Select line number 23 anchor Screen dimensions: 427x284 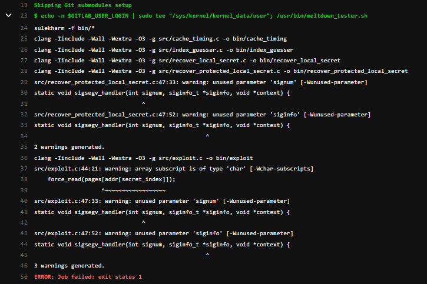pos(24,16)
